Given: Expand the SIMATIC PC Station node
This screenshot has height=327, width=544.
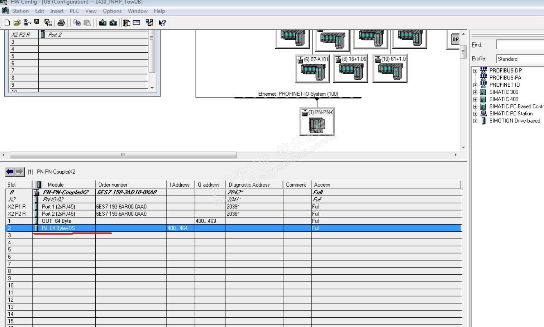Looking at the screenshot, I should click(476, 114).
